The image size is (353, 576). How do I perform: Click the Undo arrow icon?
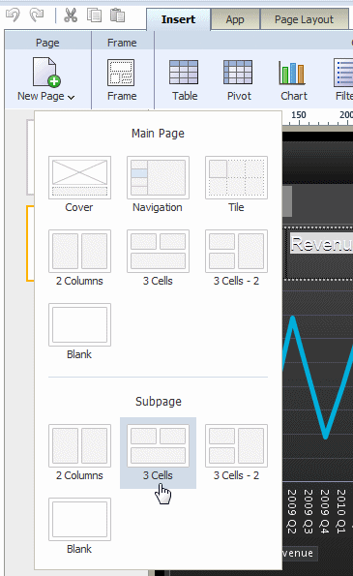point(14,15)
